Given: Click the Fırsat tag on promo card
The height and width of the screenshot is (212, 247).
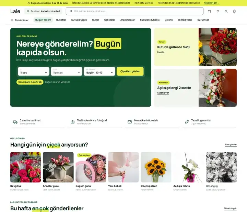Looking at the screenshot, I should coord(162,42).
